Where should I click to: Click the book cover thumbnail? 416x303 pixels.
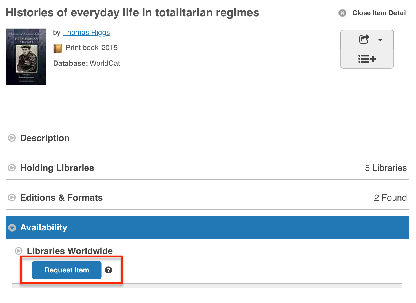(x=26, y=56)
